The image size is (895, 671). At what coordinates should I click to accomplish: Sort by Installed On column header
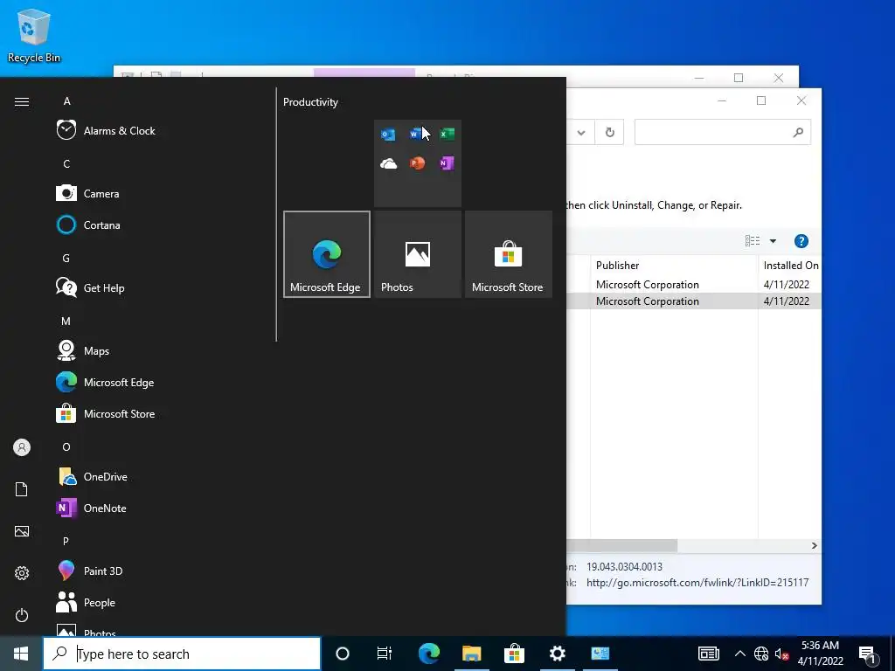coord(790,266)
